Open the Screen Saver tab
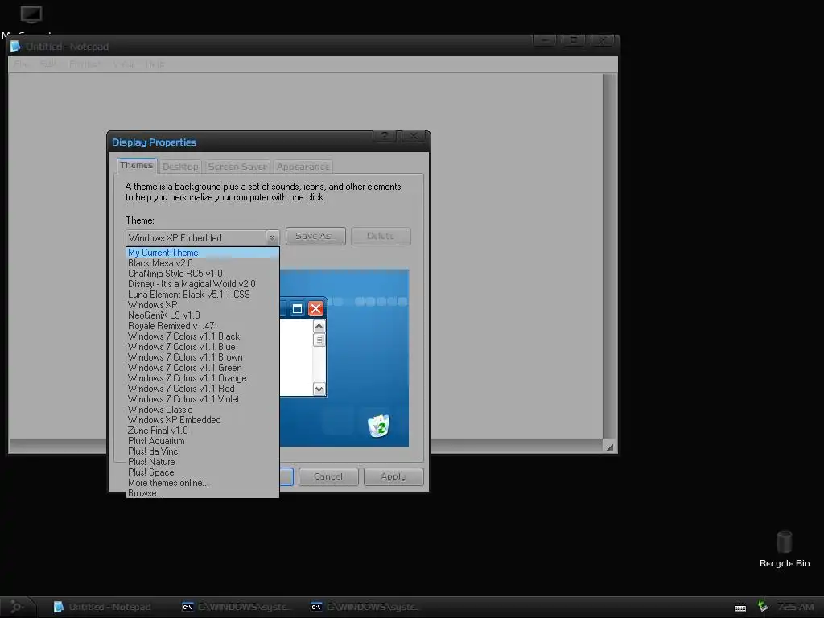824x618 pixels. [237, 167]
